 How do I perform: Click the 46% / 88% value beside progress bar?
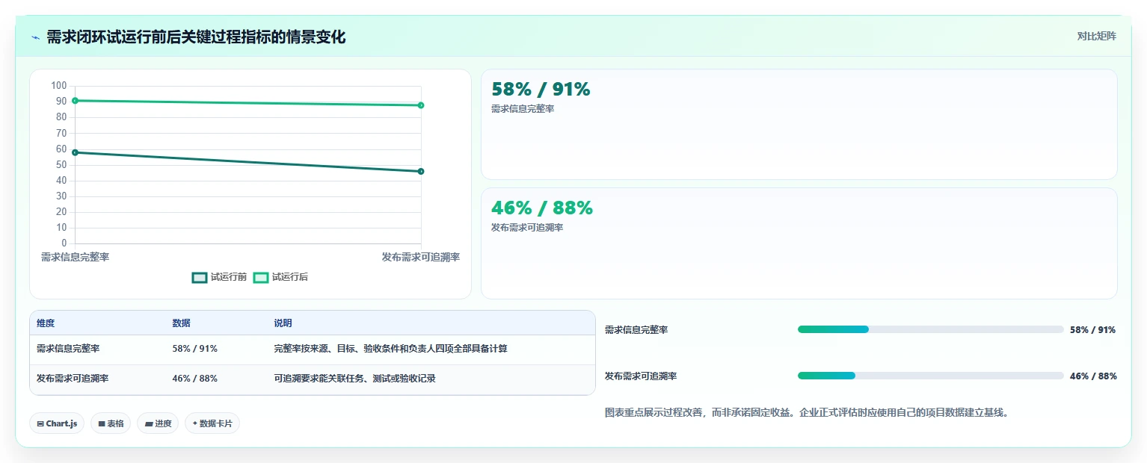coord(1093,376)
